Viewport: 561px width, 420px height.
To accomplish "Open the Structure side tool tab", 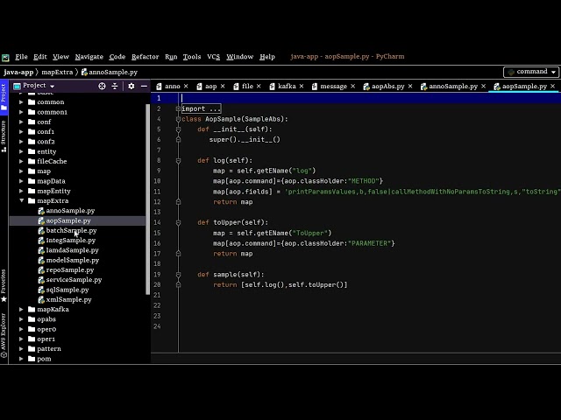I will pyautogui.click(x=4, y=136).
